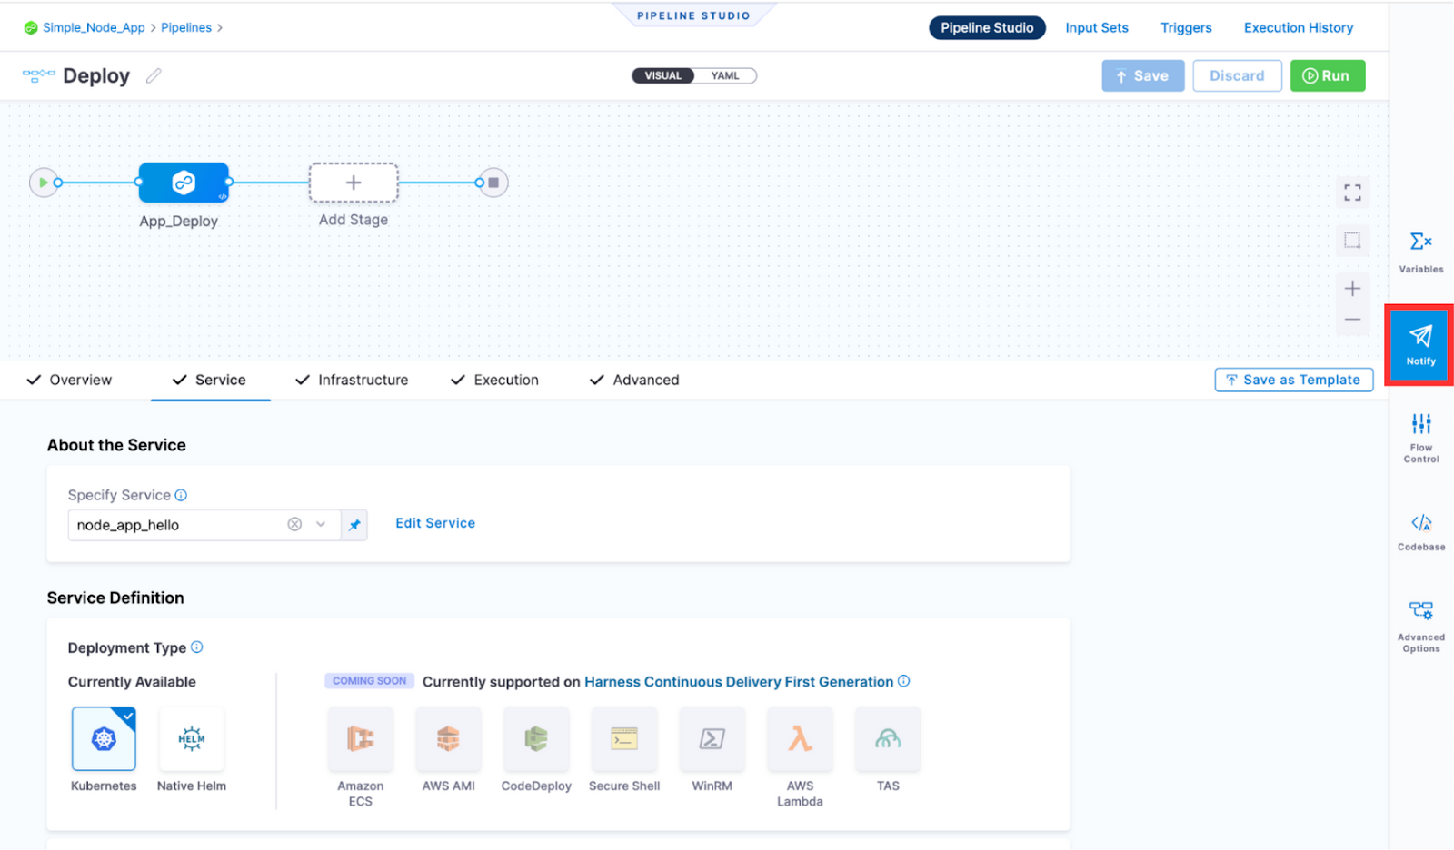Open the Execution stage tab
This screenshot has height=850, width=1454.
coord(495,380)
